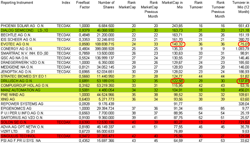Viewport: 250px width, 143px height.
Task: Click the 'PNE WIND AG' instrument name
Action: coord(13,95)
